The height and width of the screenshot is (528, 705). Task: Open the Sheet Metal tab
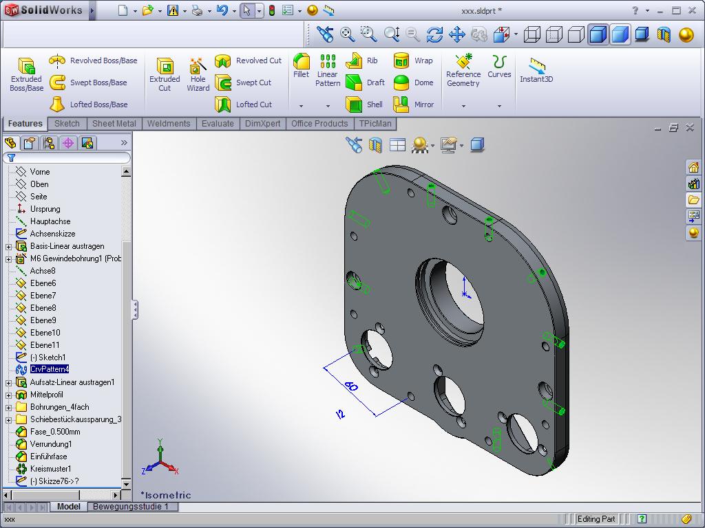pyautogui.click(x=114, y=124)
